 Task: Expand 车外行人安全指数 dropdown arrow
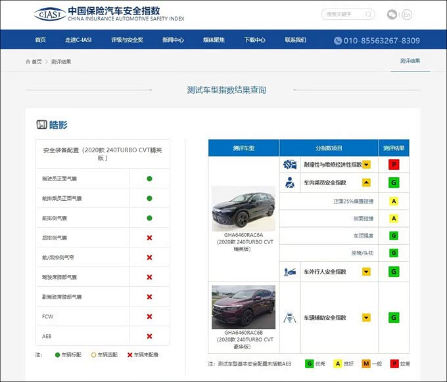pyautogui.click(x=367, y=271)
